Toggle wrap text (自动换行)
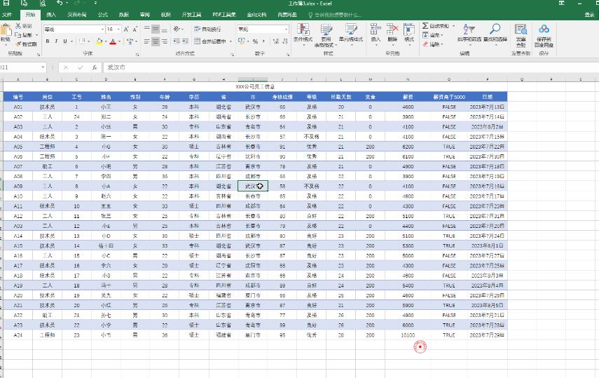 coord(207,29)
